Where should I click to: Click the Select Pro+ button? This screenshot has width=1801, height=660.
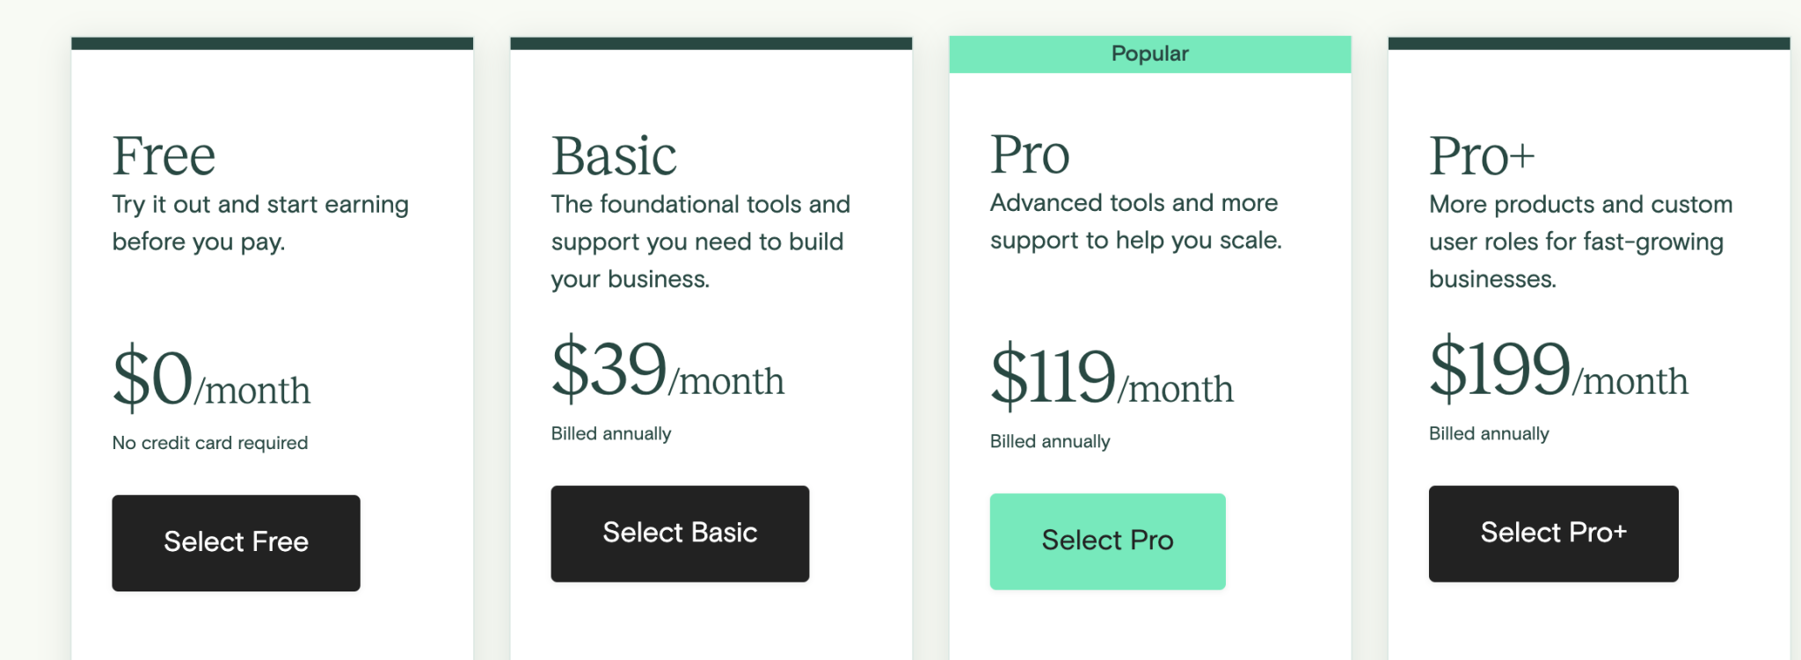click(1553, 533)
